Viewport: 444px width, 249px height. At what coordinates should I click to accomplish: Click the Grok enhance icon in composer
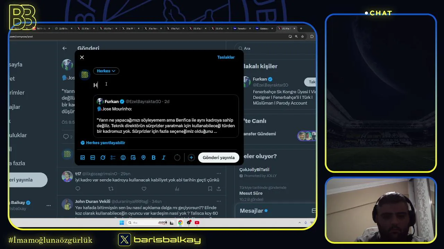click(103, 158)
